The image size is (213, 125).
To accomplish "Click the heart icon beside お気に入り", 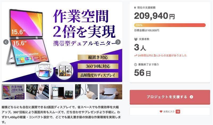I will pos(161,111).
